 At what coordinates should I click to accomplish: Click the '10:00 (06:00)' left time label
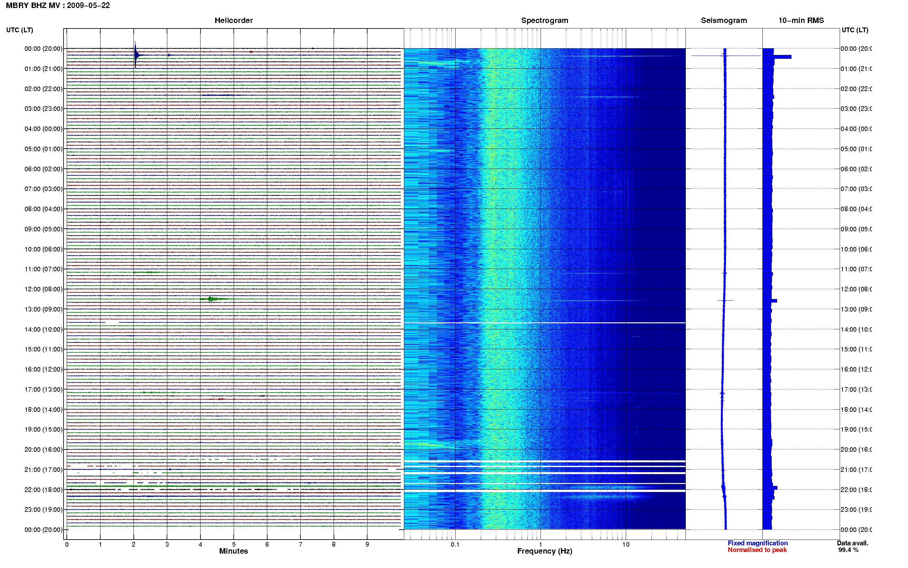[x=43, y=249]
